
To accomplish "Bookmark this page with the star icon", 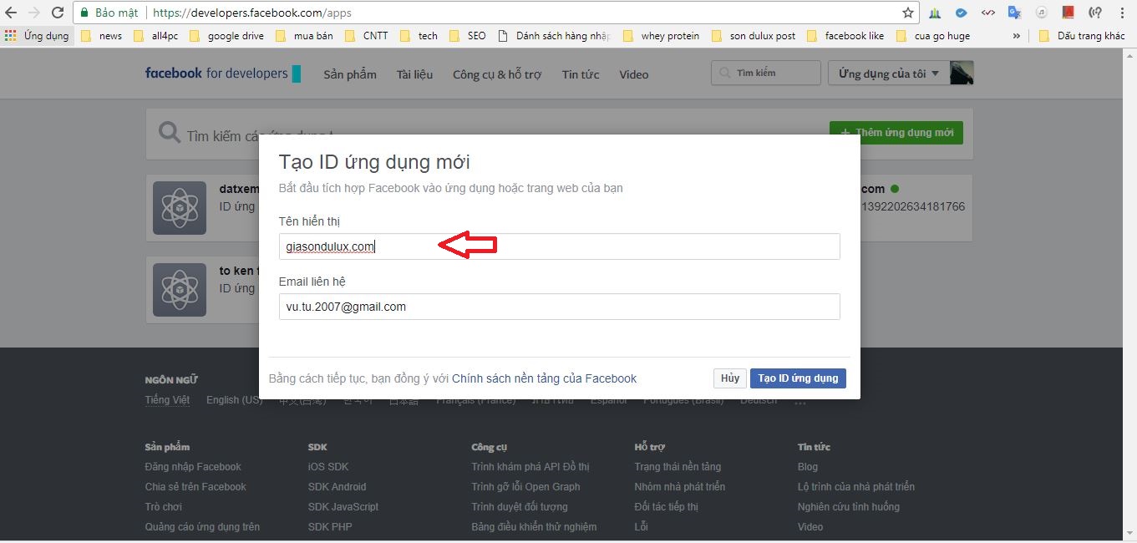I will click(908, 13).
